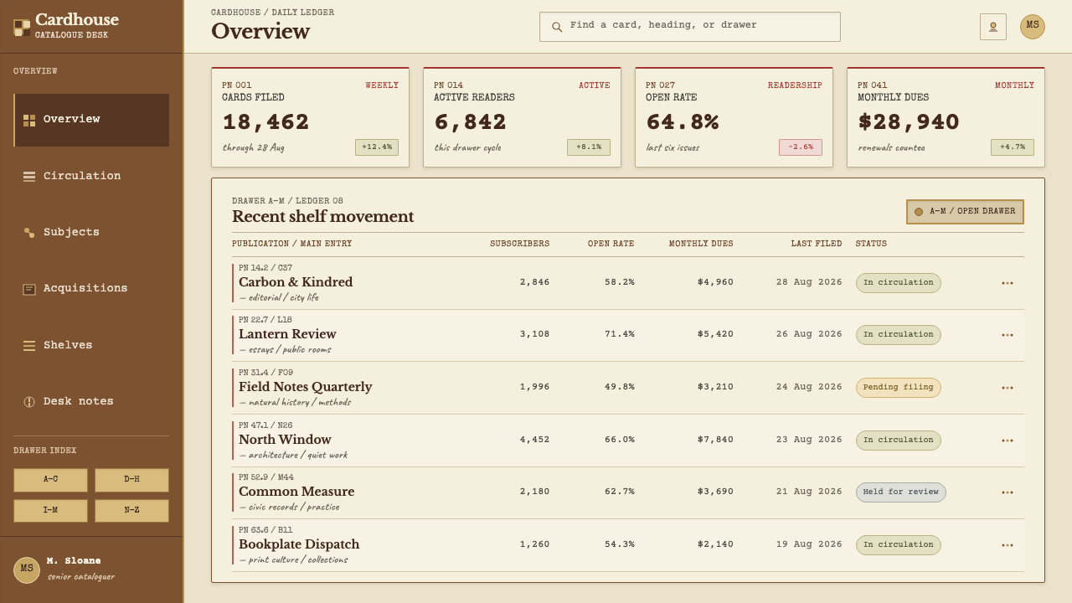This screenshot has height=603, width=1072.
Task: Open the Lantern Review publication entry
Action: pos(287,334)
